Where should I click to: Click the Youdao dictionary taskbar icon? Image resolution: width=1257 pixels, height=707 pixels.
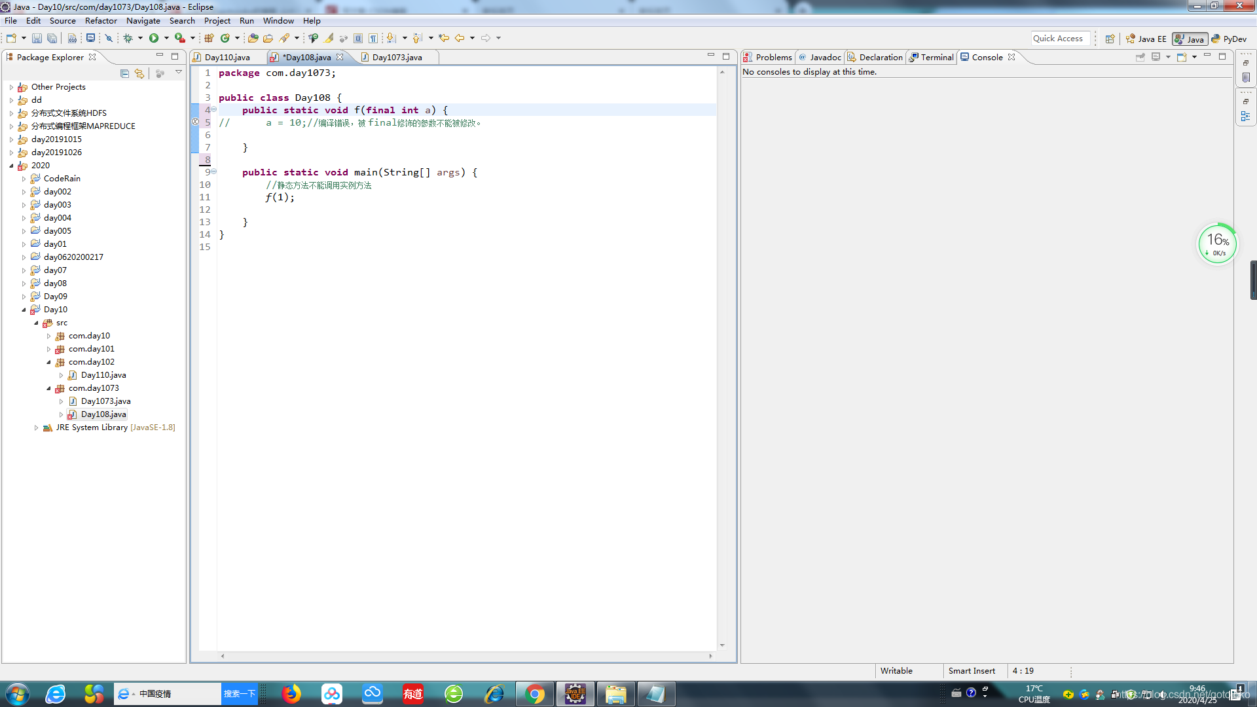click(413, 693)
